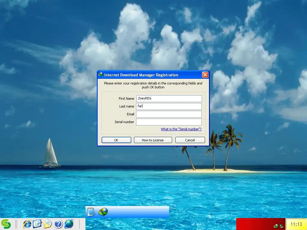The image size is (307, 230).
Task: Cancel the registration dialog
Action: point(190,140)
